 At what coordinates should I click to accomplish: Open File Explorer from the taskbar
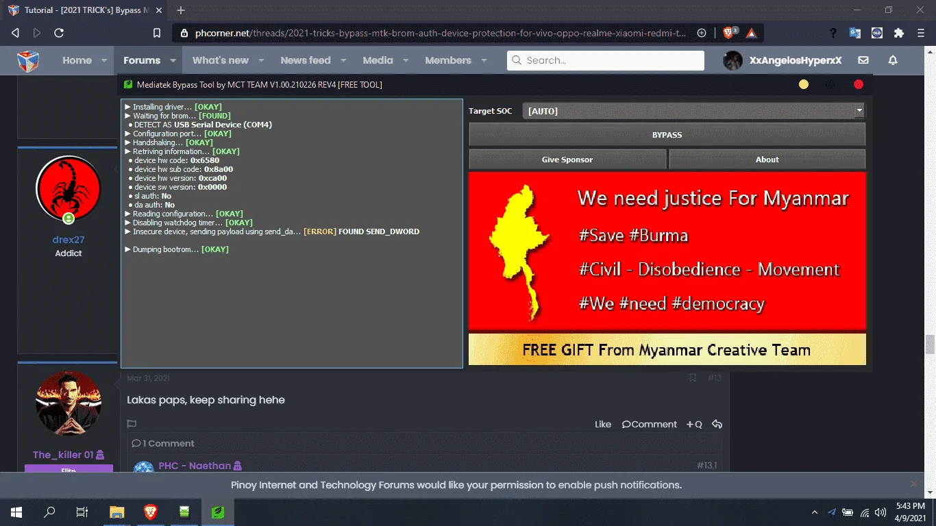click(x=117, y=512)
